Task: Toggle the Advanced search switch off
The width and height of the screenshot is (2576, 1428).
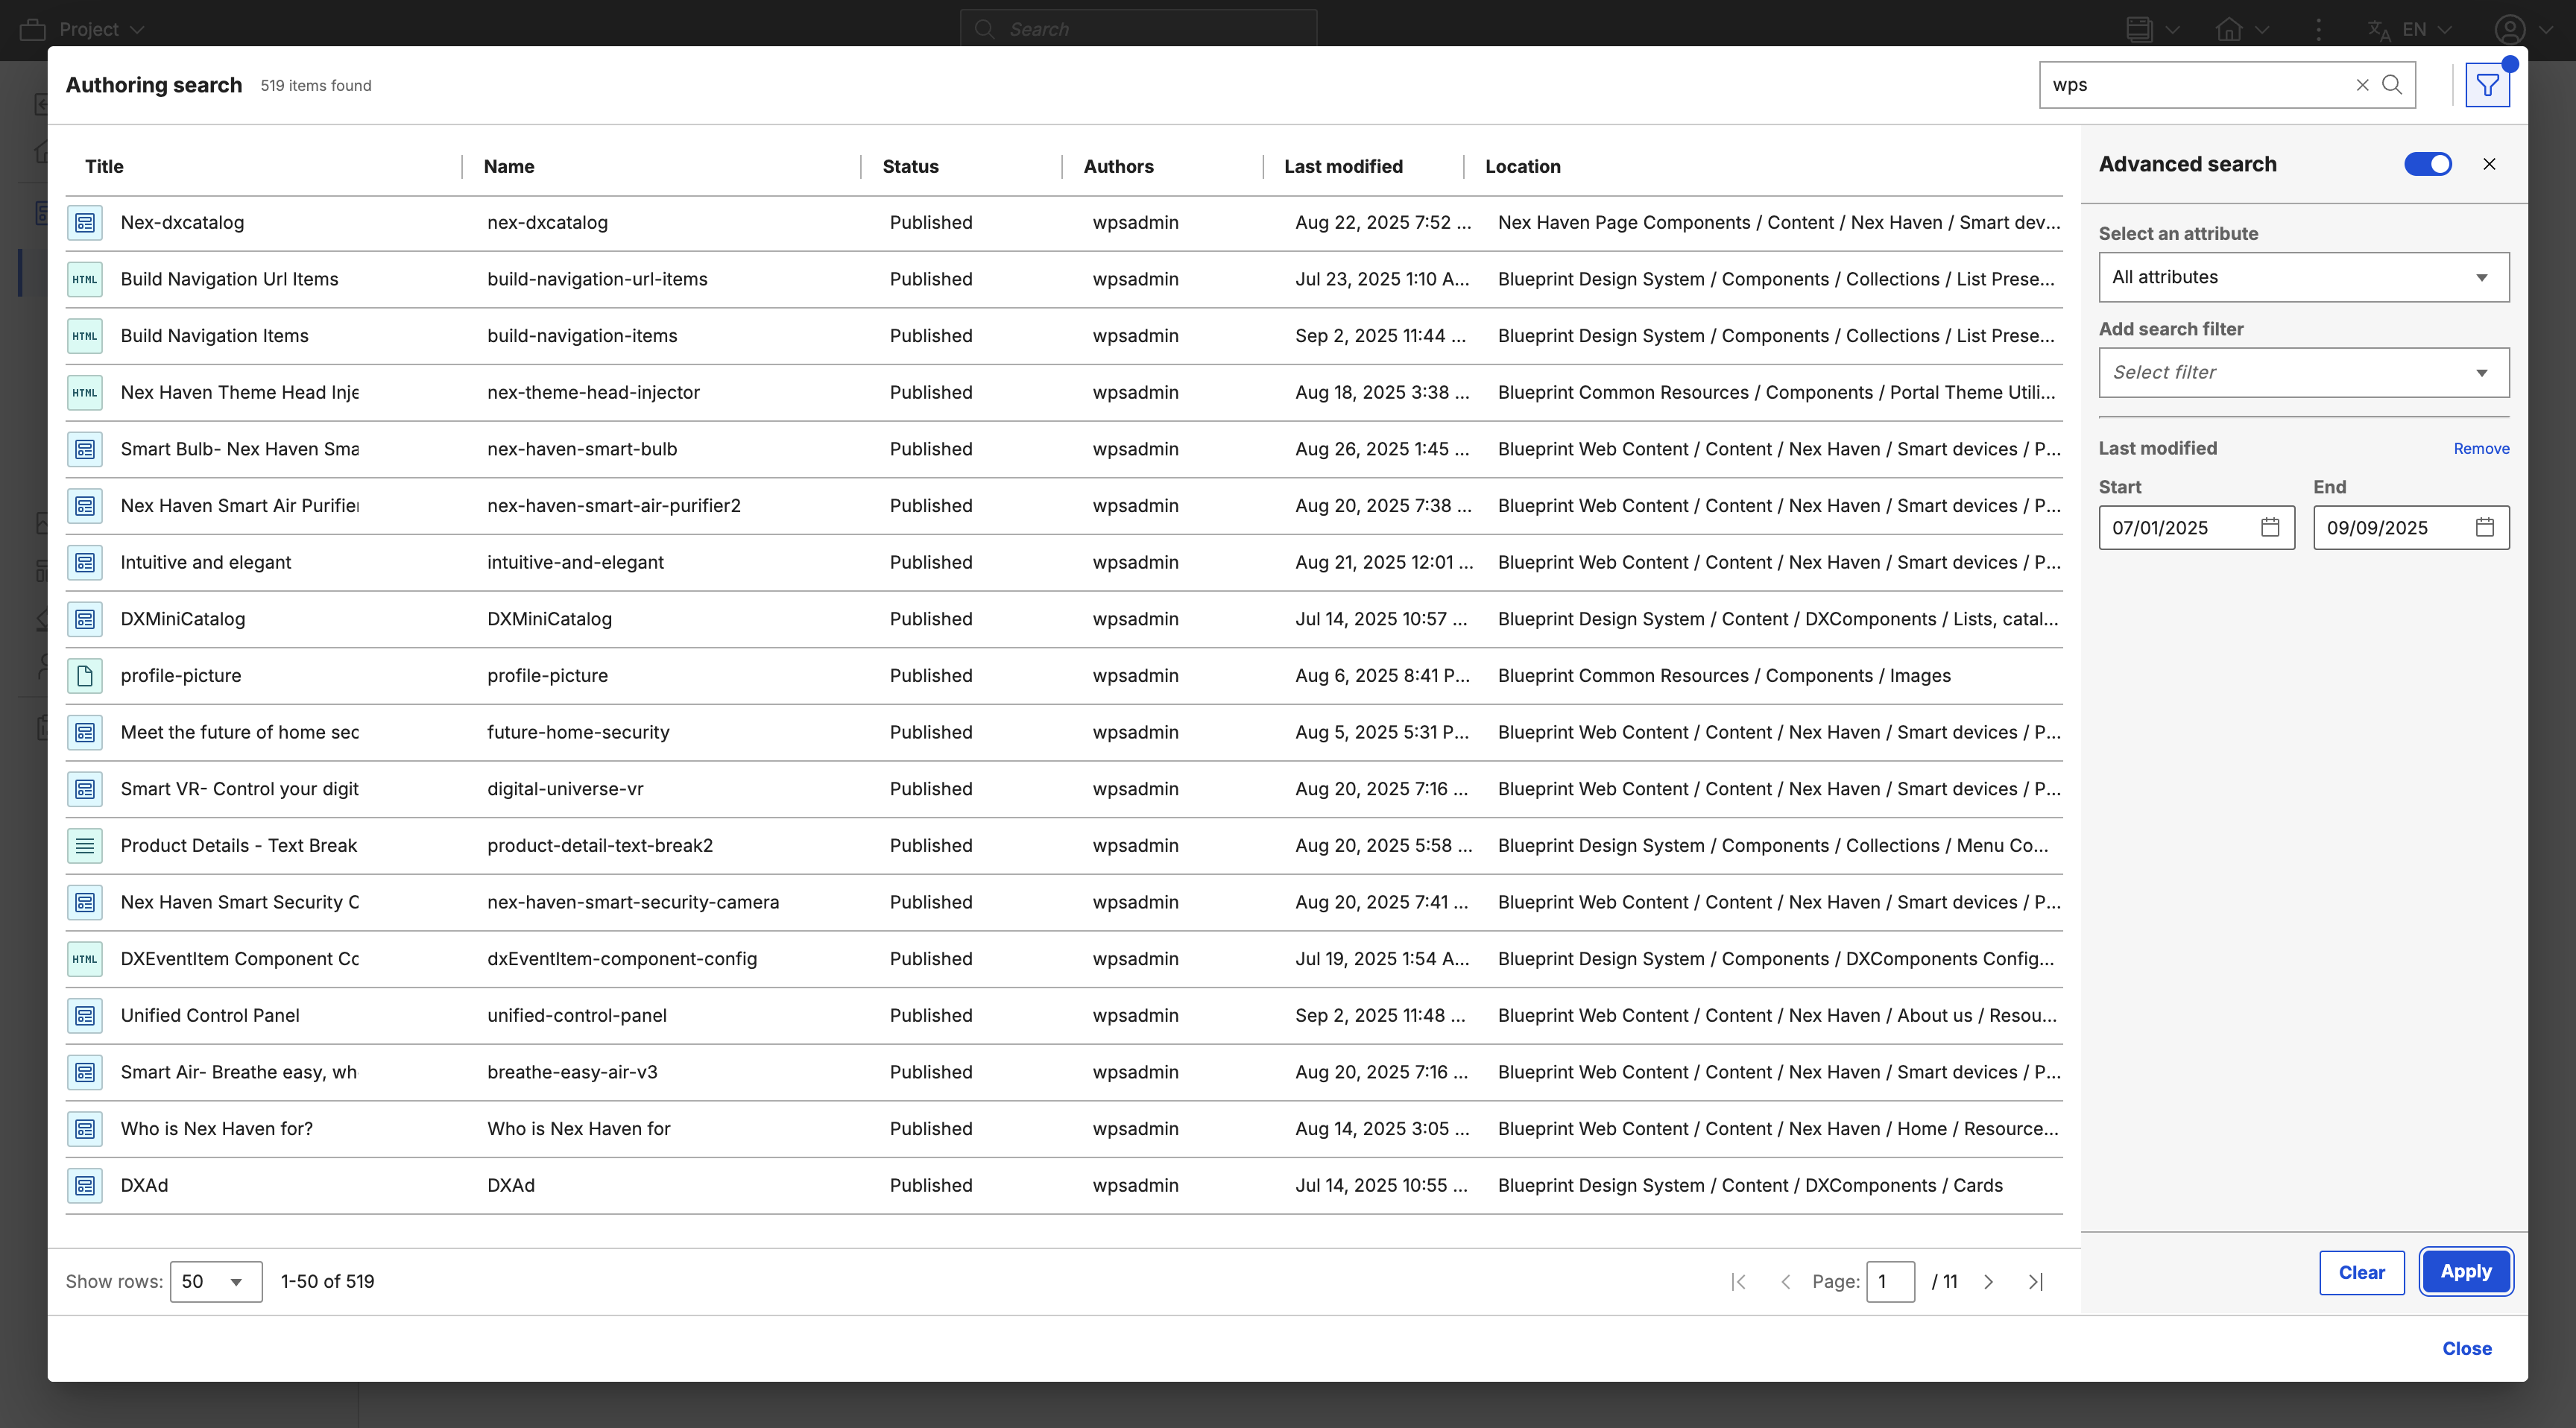Action: pos(2427,164)
